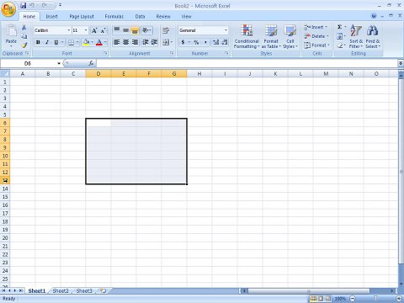Open the Fill Color dropdown arrow
Image resolution: width=404 pixels, height=303 pixels.
[92, 42]
